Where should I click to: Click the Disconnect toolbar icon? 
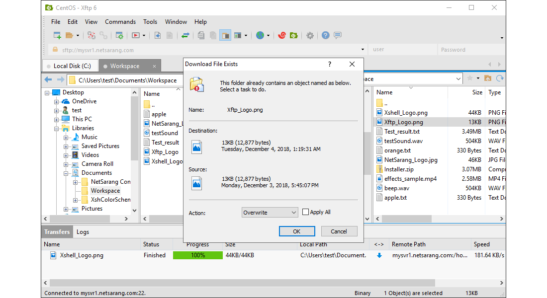click(91, 36)
